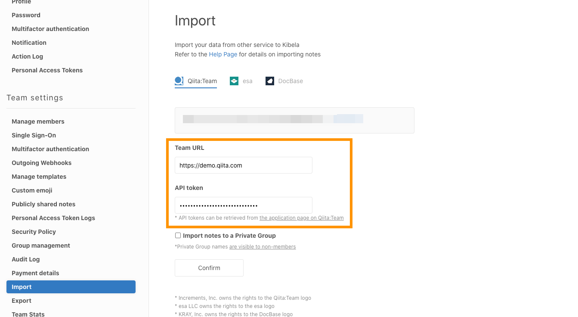Click the esa bird logo icon

click(234, 81)
